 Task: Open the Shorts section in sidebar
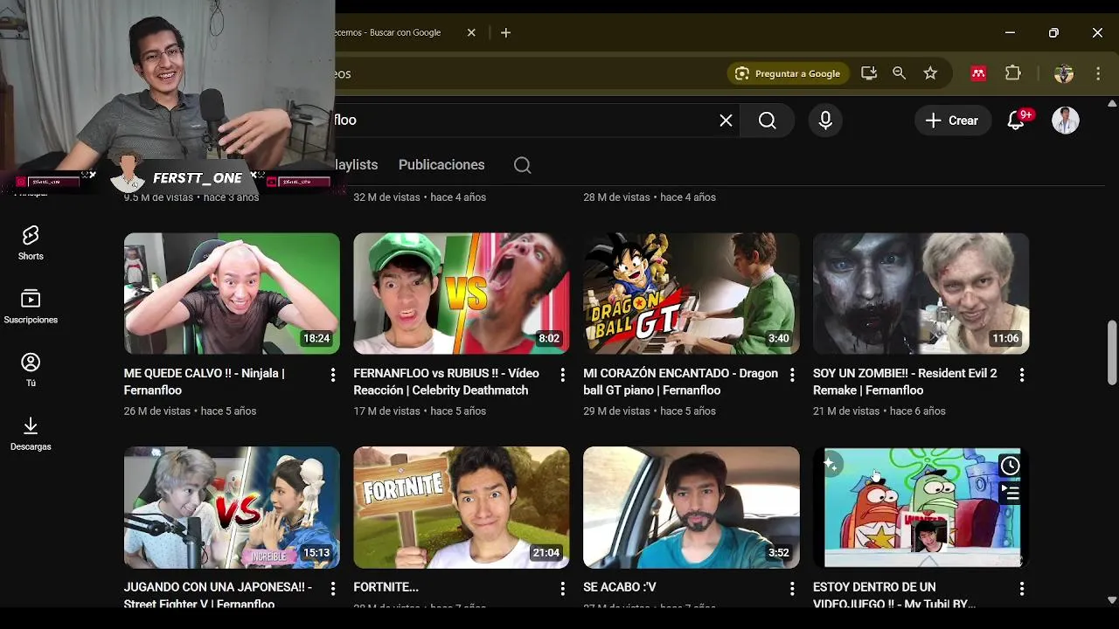(x=31, y=243)
